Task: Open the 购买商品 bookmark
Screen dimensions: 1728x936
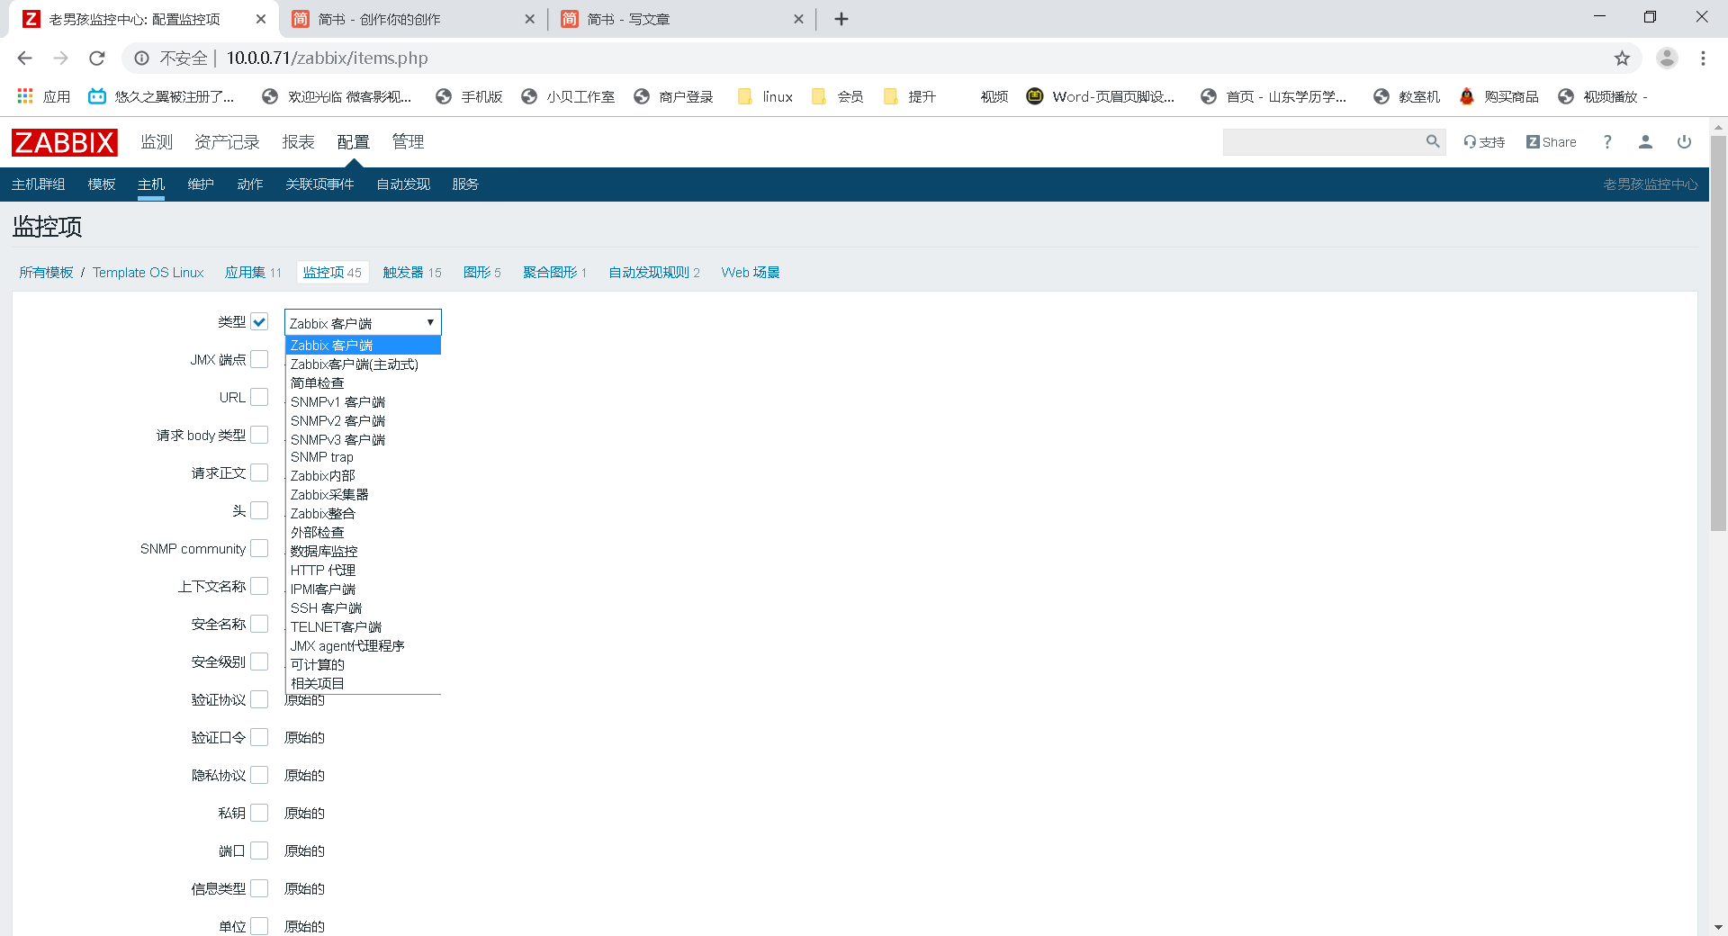Action: point(1499,96)
